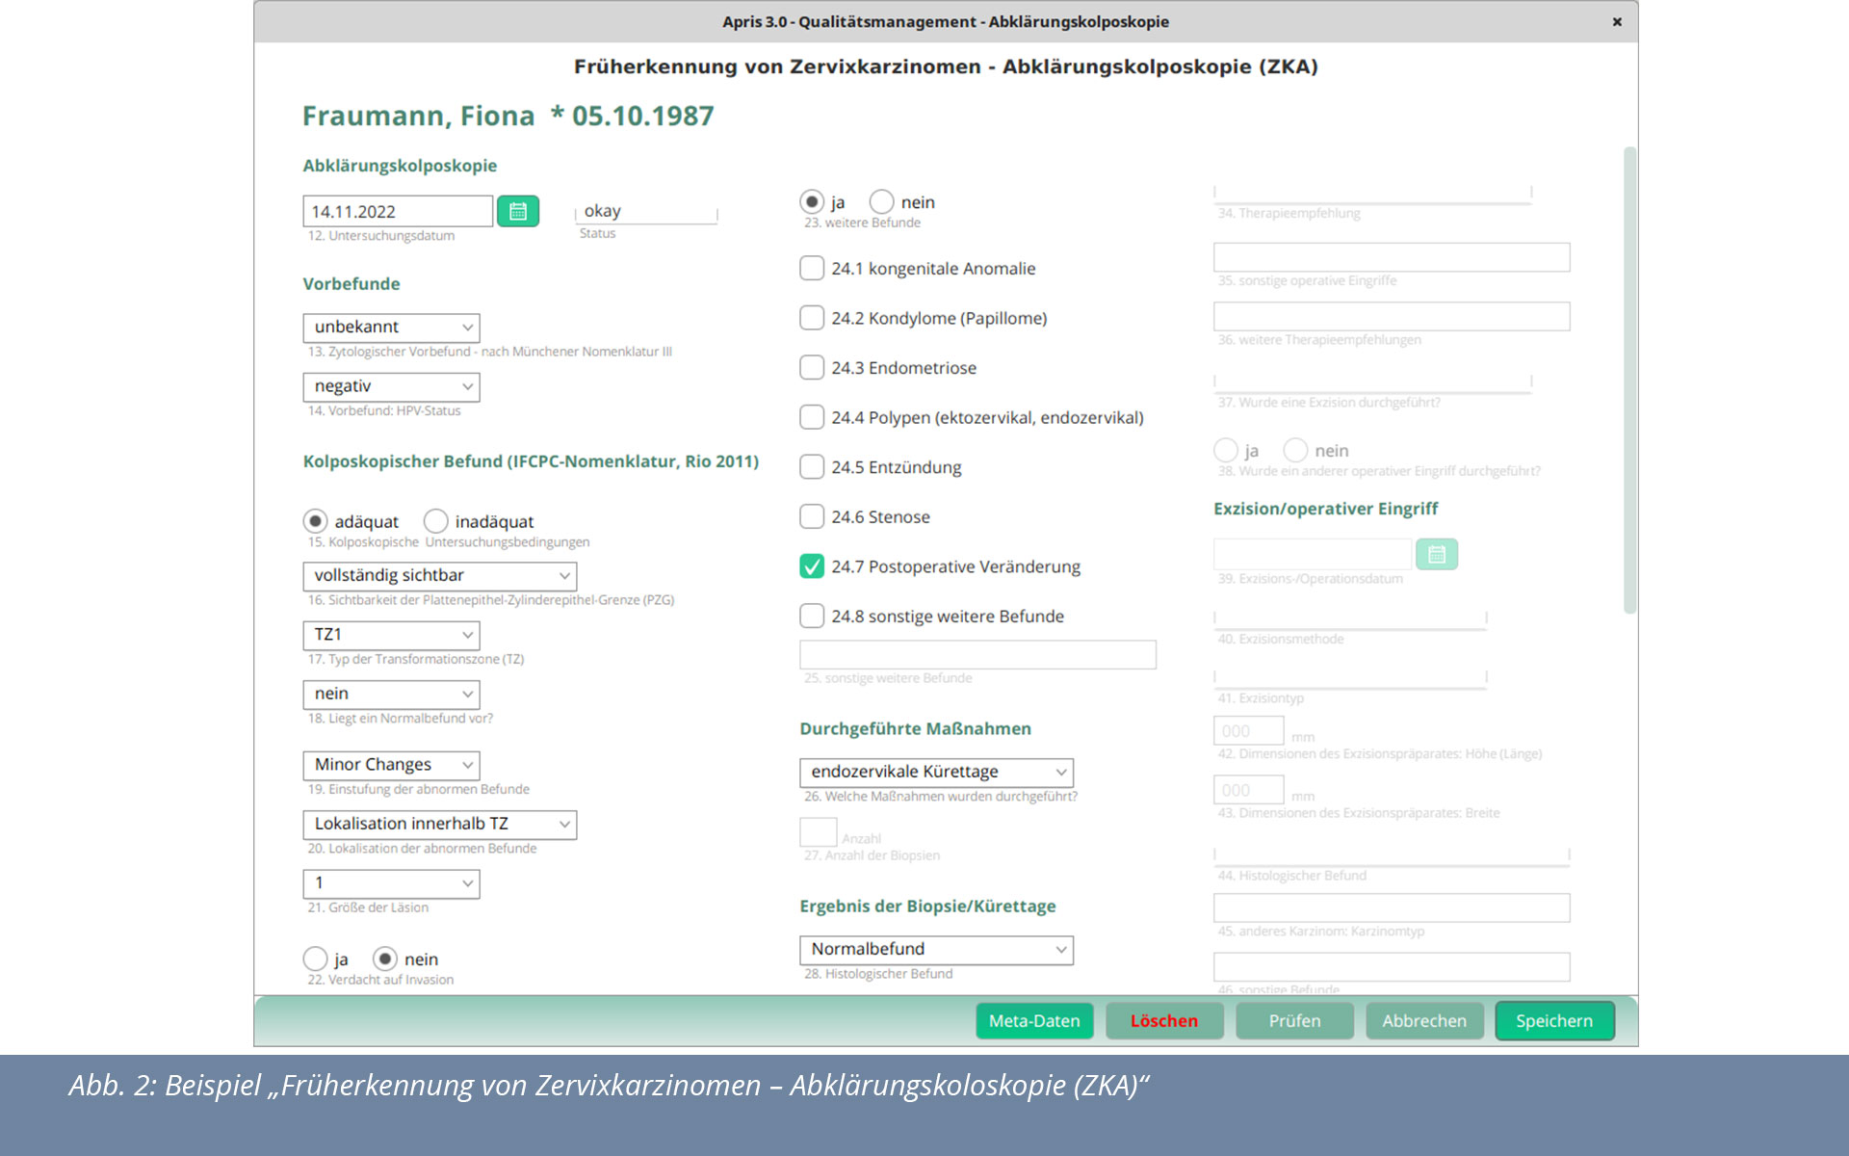Click the Untersuchungsdatum field 14.11.2022
The width and height of the screenshot is (1849, 1156).
[x=398, y=212]
